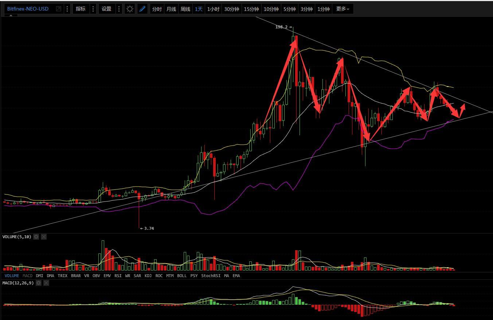The image size is (493, 320).
Task: Select the DMA indicator
Action: (50, 276)
